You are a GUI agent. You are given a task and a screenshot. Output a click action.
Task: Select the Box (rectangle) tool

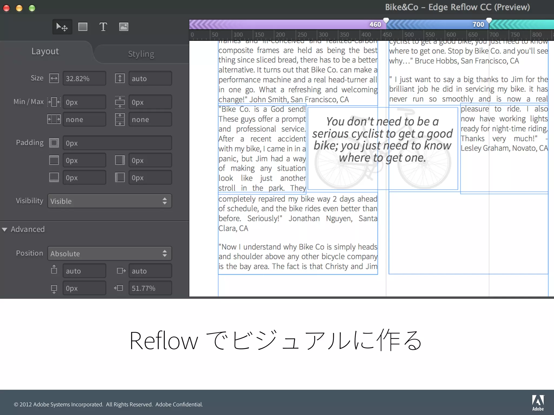tap(83, 27)
